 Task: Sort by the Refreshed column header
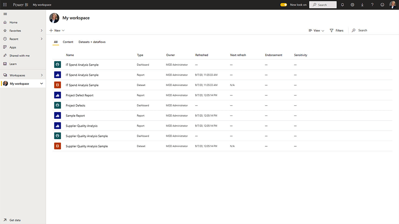pos(201,55)
